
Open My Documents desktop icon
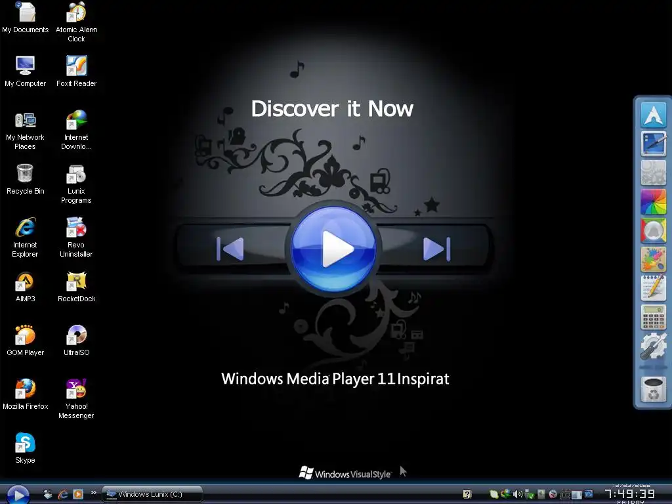26,18
